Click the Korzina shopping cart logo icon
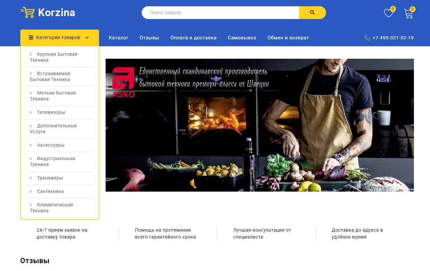 pos(27,12)
